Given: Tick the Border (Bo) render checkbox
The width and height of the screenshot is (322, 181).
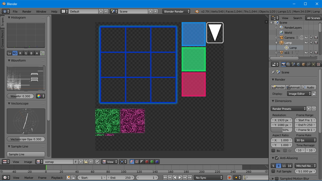Looking at the screenshot, I should coord(273,151).
